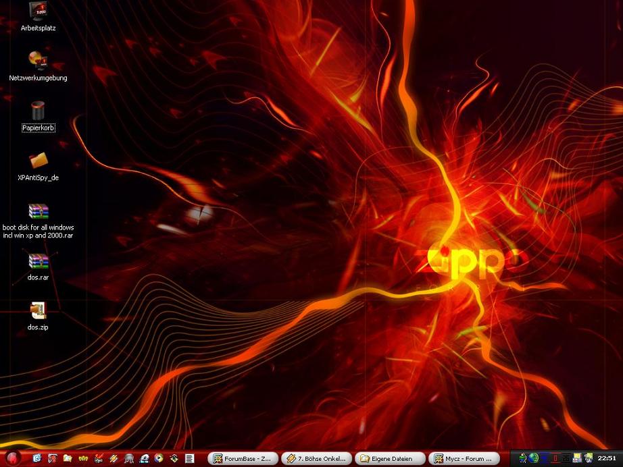Open the tray icon next to the clock

coord(588,458)
